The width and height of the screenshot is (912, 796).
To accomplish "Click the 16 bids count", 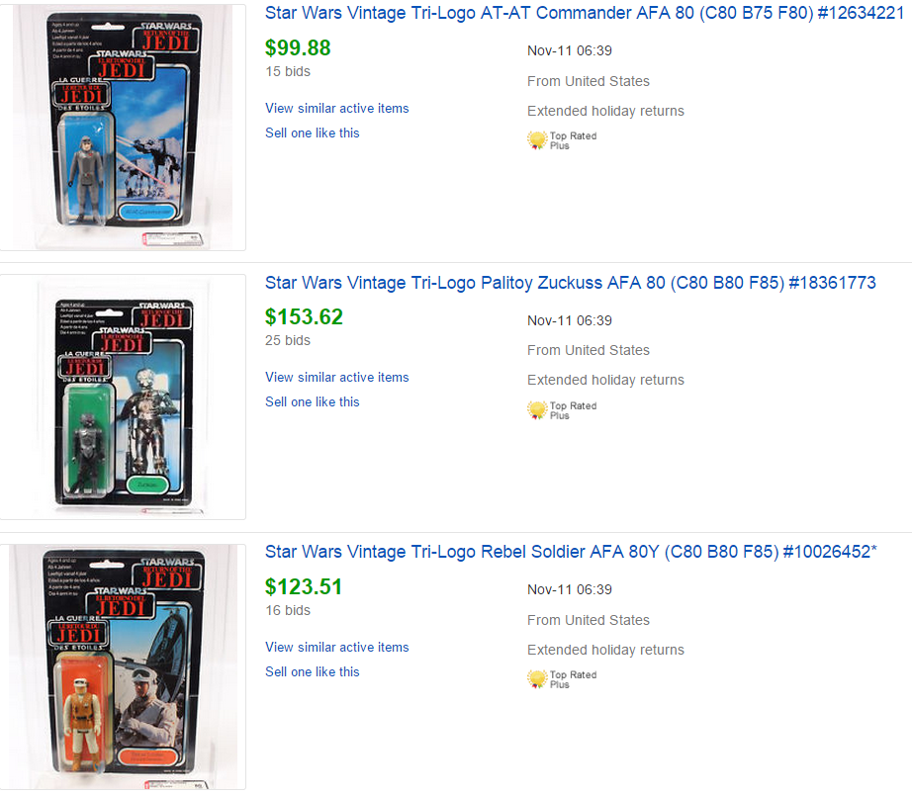I will [288, 610].
